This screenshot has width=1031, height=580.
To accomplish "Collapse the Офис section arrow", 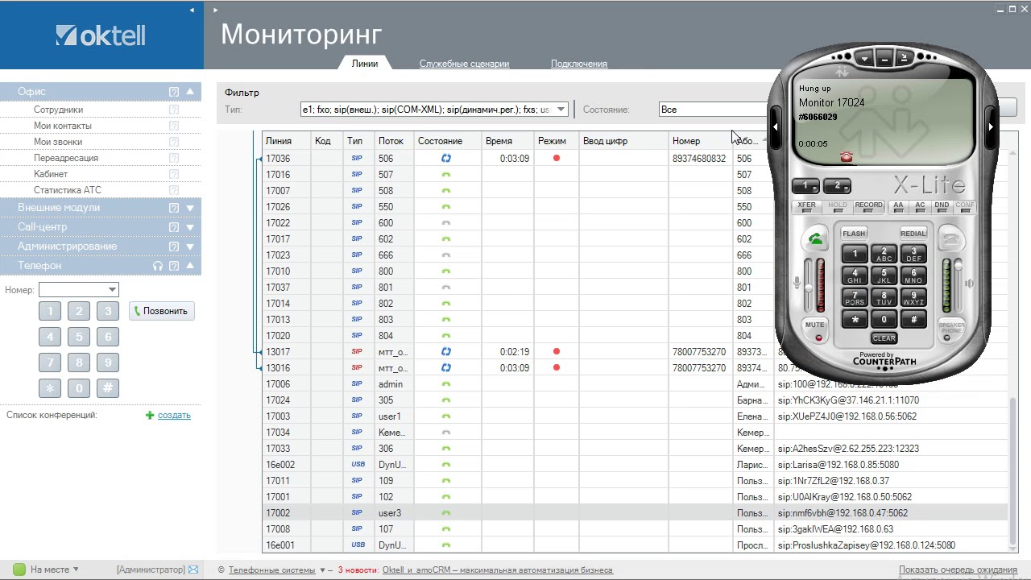I will [x=190, y=92].
